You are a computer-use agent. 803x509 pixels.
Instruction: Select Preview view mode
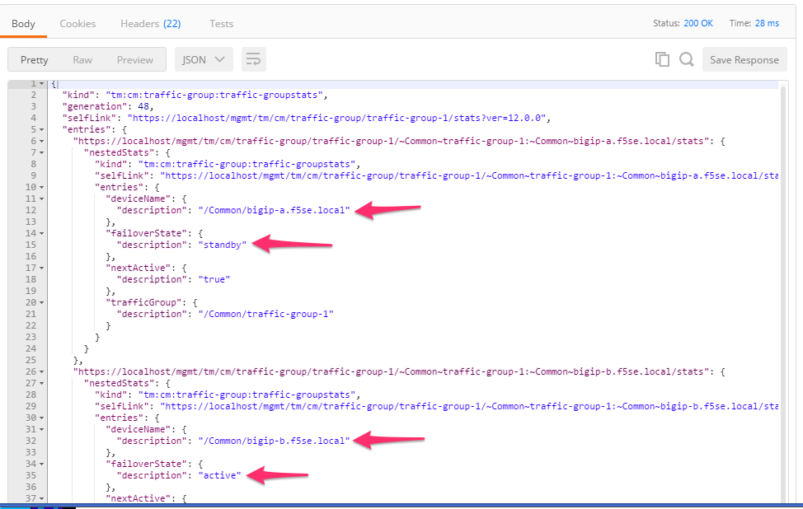(x=134, y=60)
